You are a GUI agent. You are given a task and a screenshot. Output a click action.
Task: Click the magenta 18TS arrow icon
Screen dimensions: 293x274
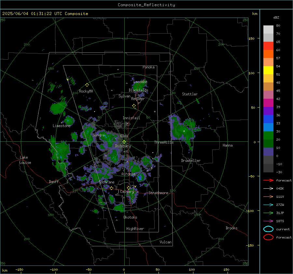point(268,221)
